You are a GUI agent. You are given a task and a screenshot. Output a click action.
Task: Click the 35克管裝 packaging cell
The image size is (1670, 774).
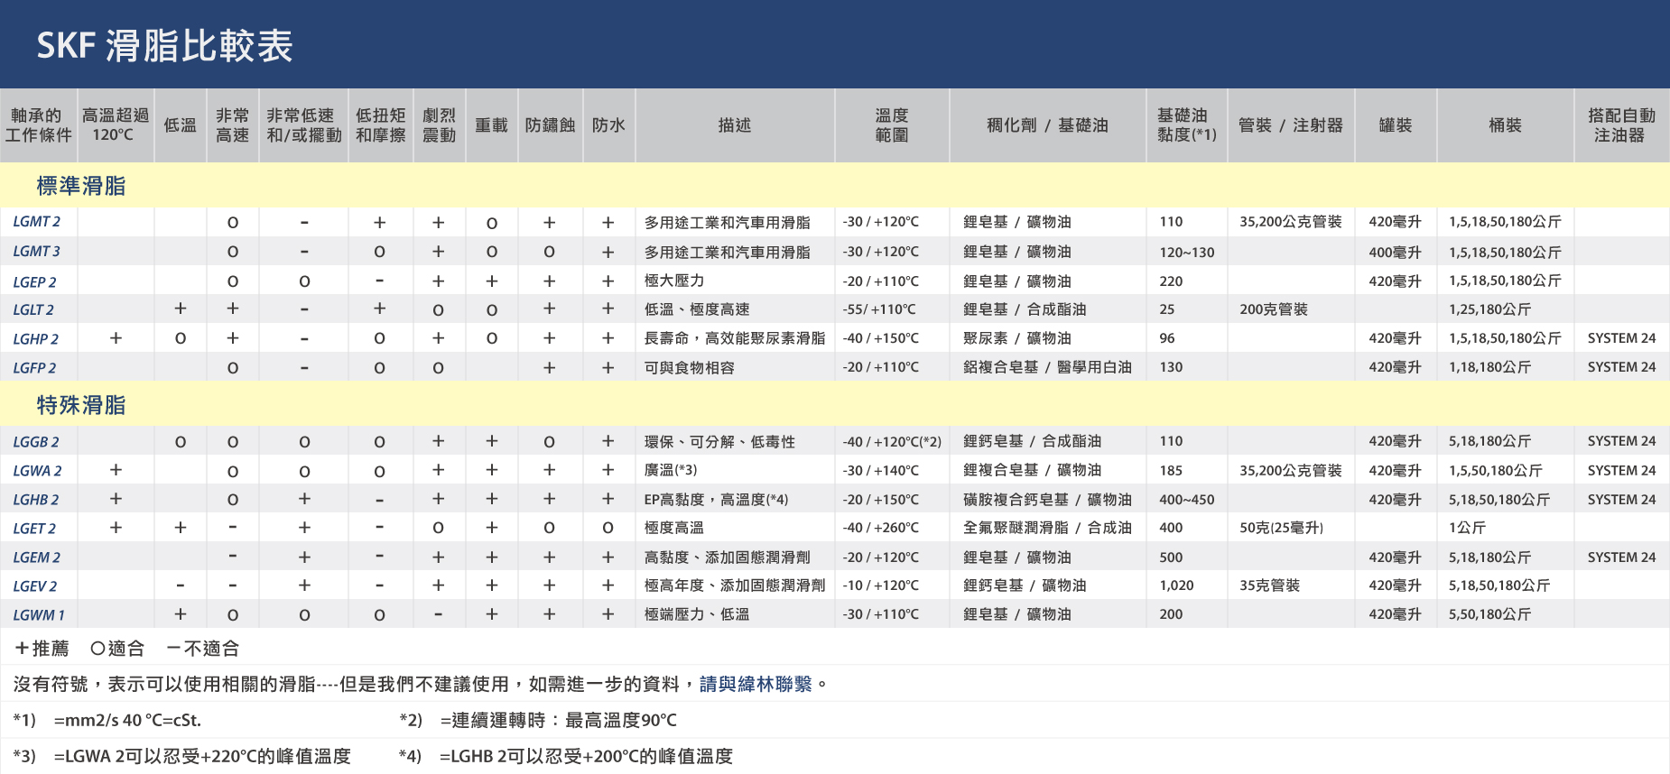coord(1270,585)
